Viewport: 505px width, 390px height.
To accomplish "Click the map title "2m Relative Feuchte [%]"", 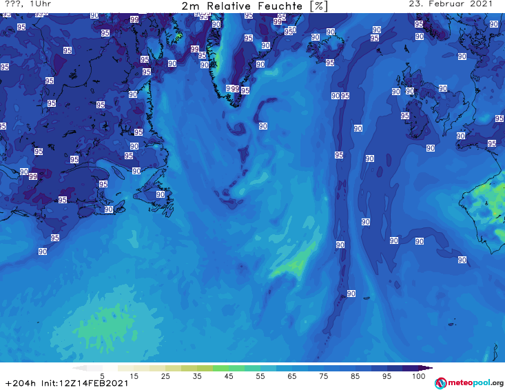I will 255,6.
